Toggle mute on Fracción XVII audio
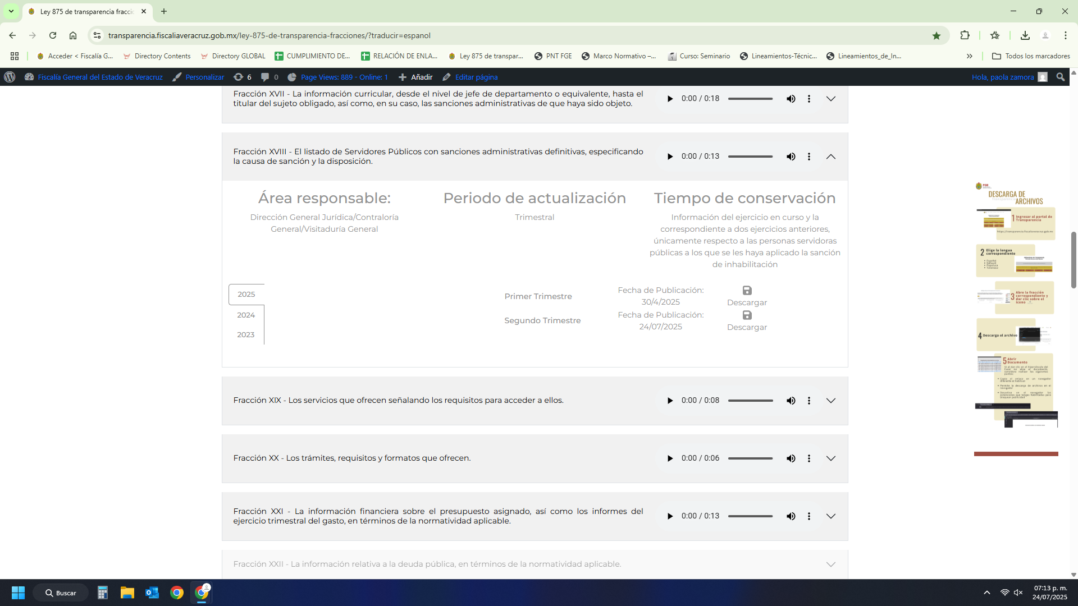 791,99
